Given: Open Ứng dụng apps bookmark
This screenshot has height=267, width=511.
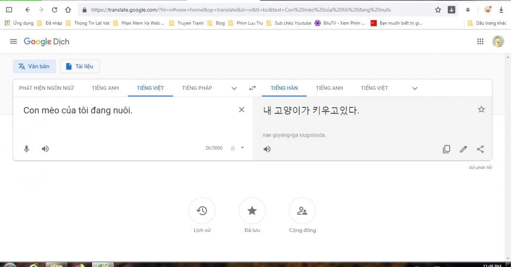Looking at the screenshot, I should [x=19, y=23].
